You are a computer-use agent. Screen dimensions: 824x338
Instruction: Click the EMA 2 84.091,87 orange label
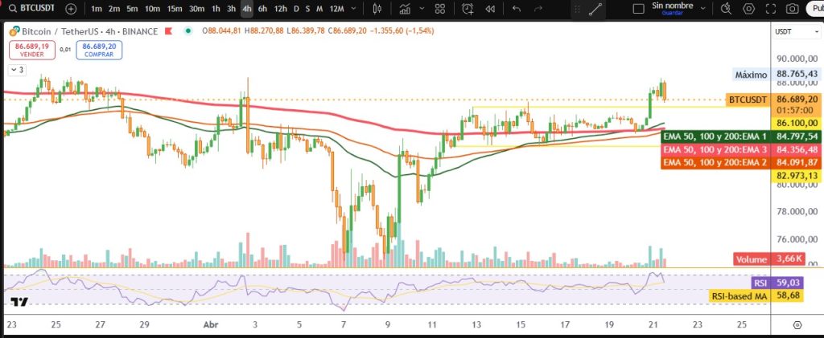[741, 162]
